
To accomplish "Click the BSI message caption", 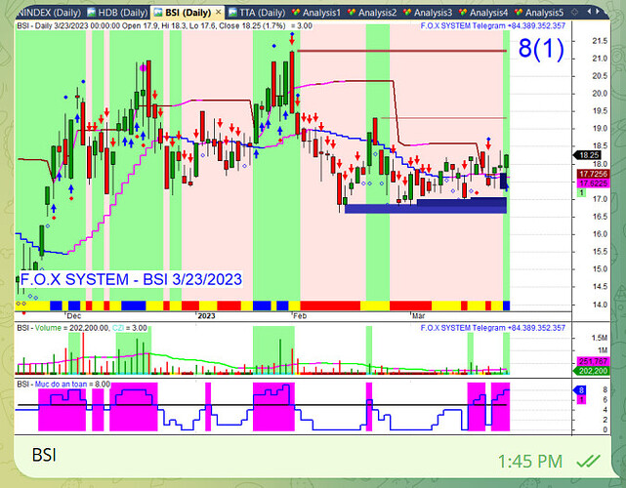I will point(44,455).
